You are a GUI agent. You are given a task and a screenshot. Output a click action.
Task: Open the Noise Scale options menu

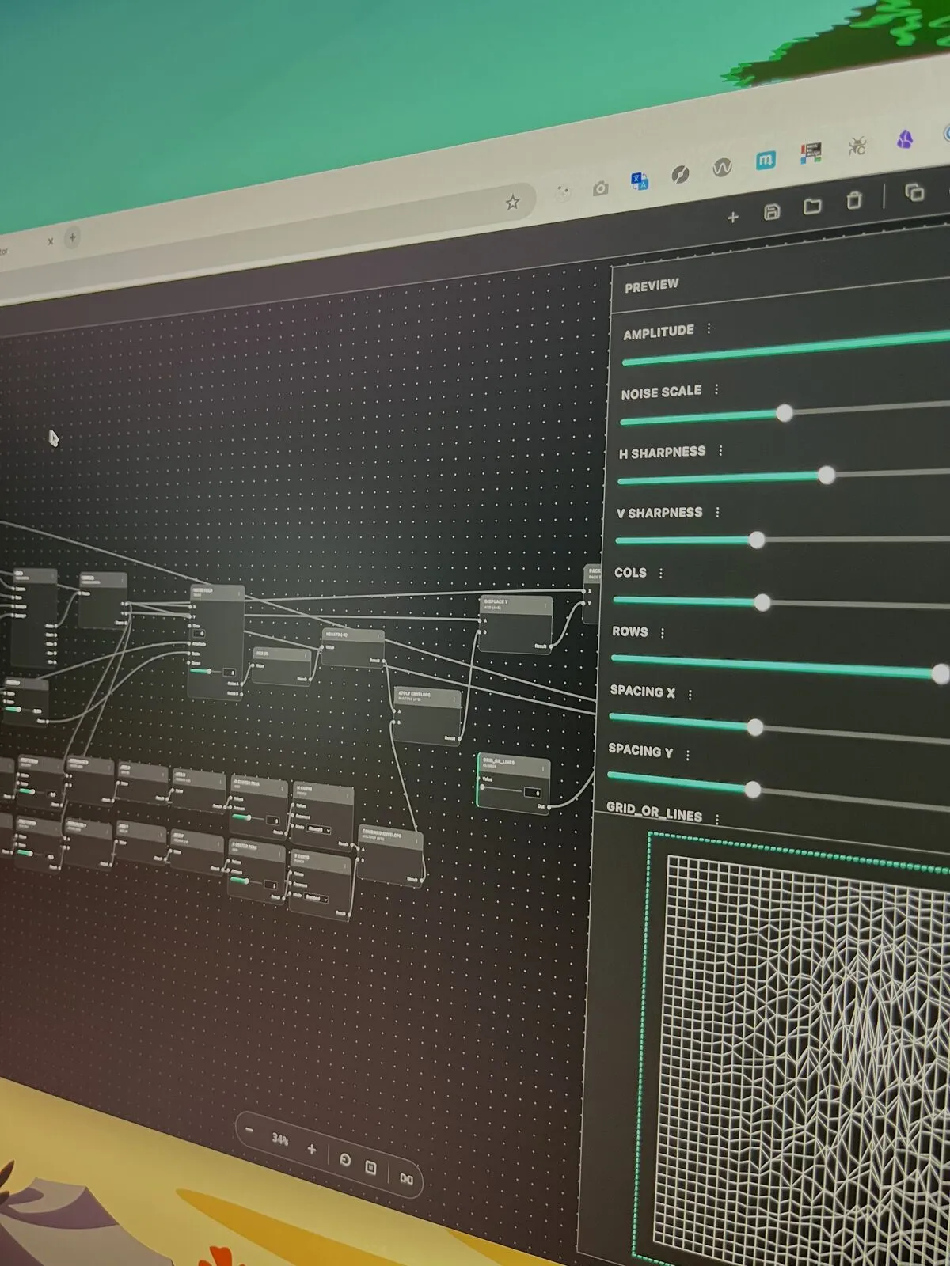(716, 389)
